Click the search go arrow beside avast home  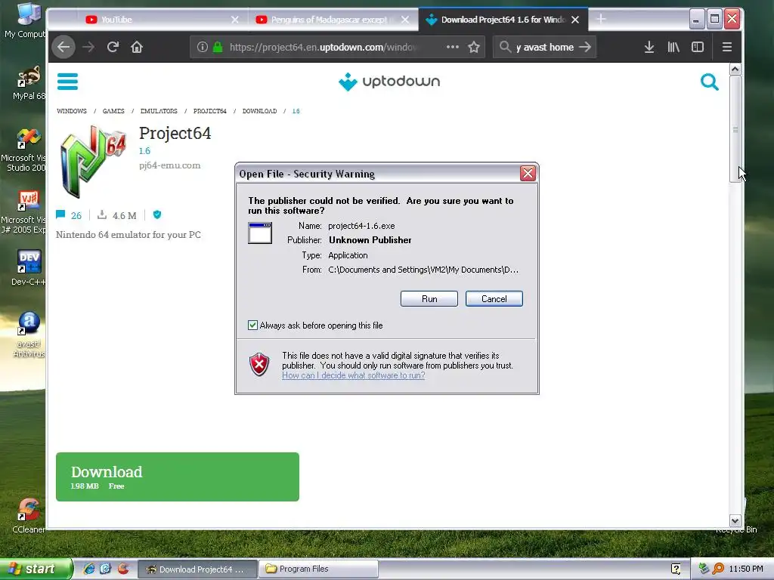pyautogui.click(x=585, y=47)
